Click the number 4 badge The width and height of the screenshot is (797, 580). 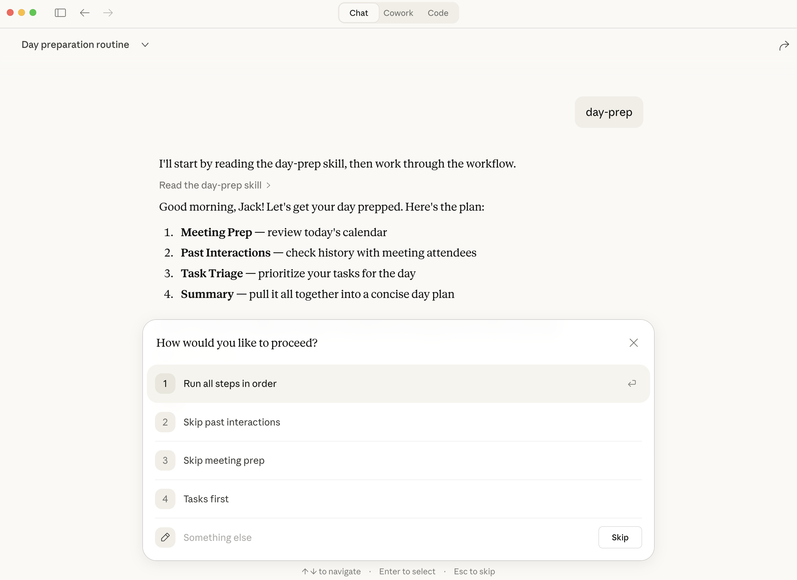[165, 499]
